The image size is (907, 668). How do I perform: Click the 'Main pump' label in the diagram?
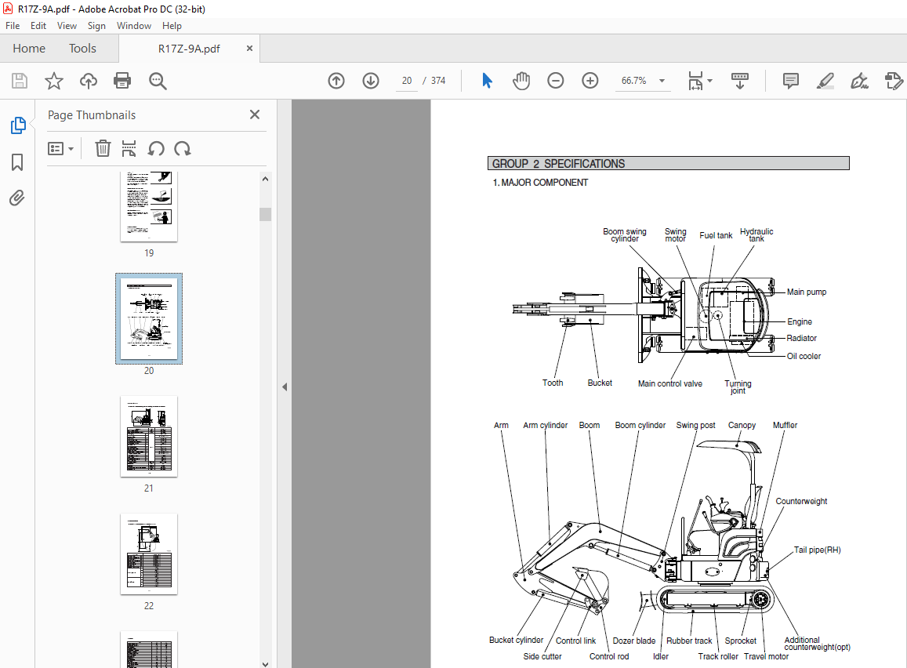807,292
